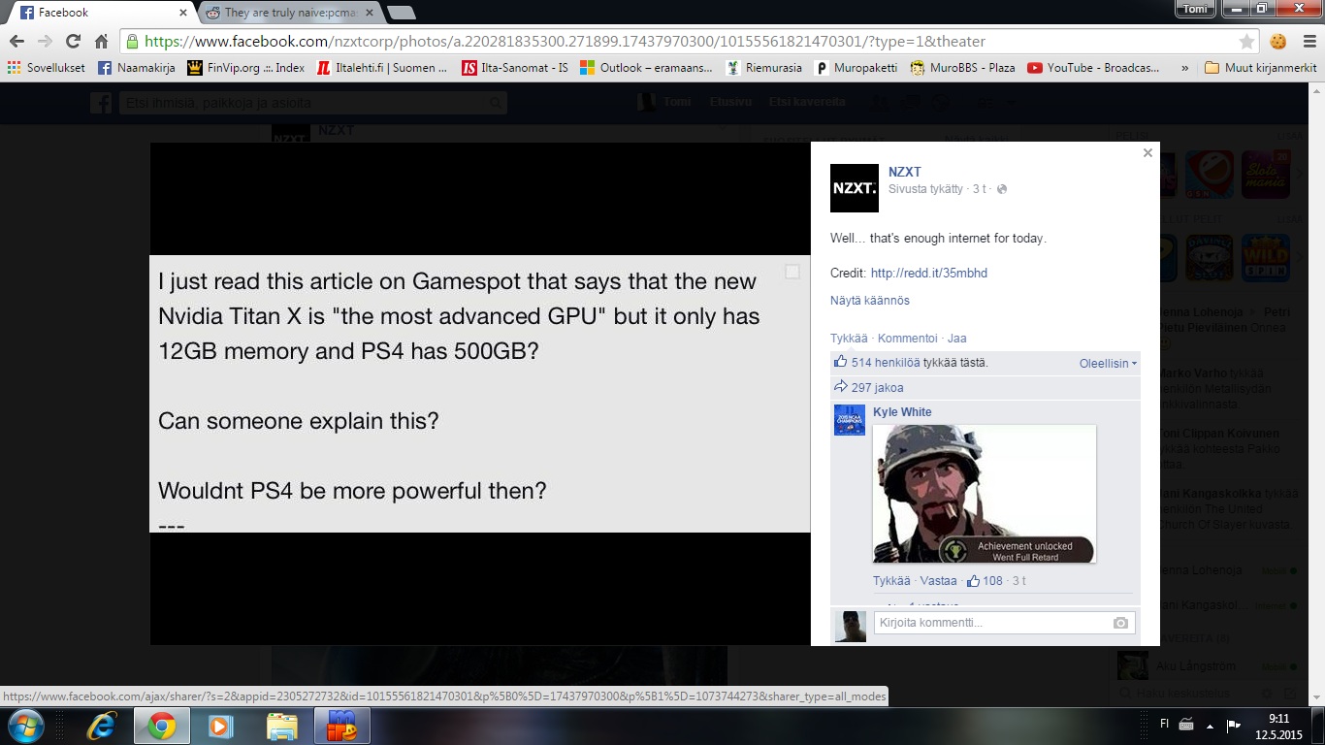Attach a photo with the camera icon
The image size is (1325, 745).
tap(1121, 623)
